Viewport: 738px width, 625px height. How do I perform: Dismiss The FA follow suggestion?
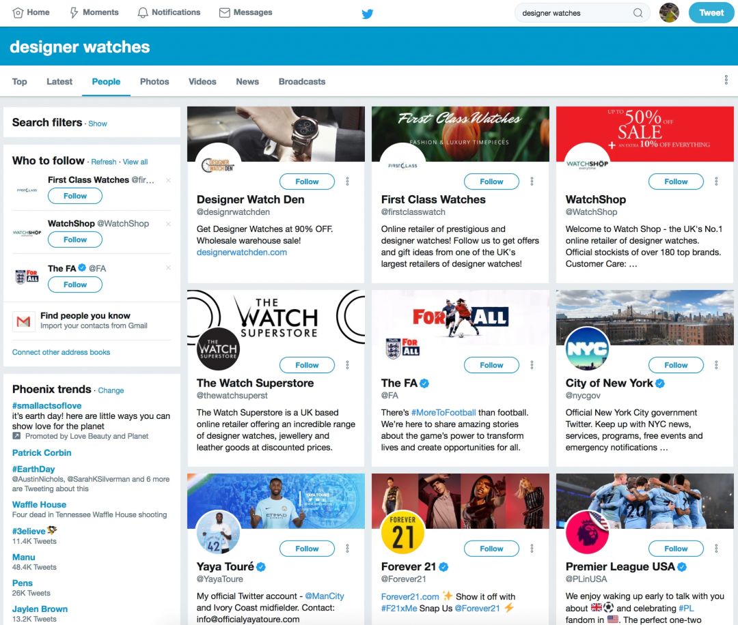168,268
